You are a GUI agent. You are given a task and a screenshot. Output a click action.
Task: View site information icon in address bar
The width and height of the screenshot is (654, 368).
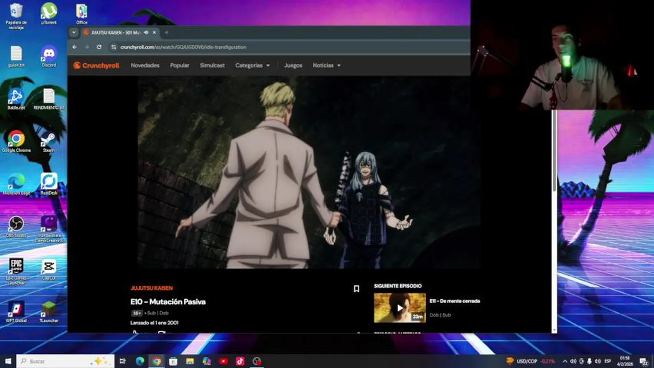114,47
